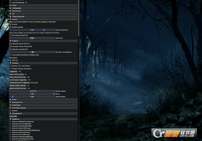Click the Ultrawide FOV Multiplier slider

(32, 52)
